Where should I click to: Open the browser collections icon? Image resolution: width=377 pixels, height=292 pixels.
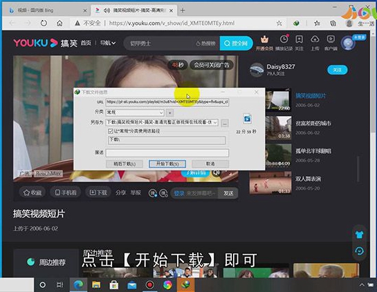pos(333,23)
